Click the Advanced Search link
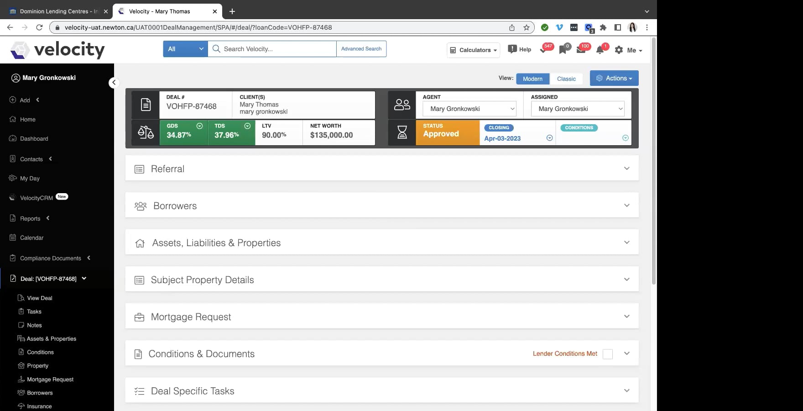 pos(361,48)
